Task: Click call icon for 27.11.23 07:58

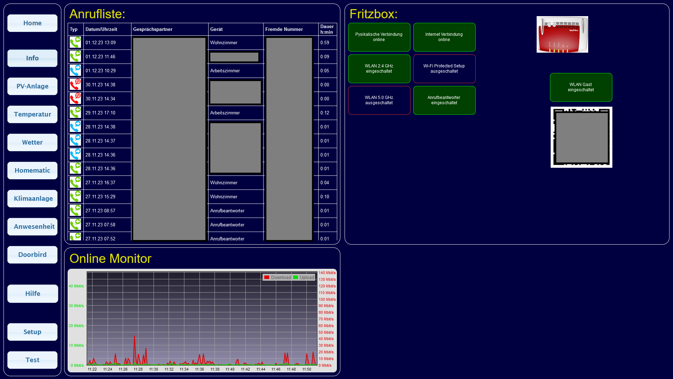Action: coord(75,225)
